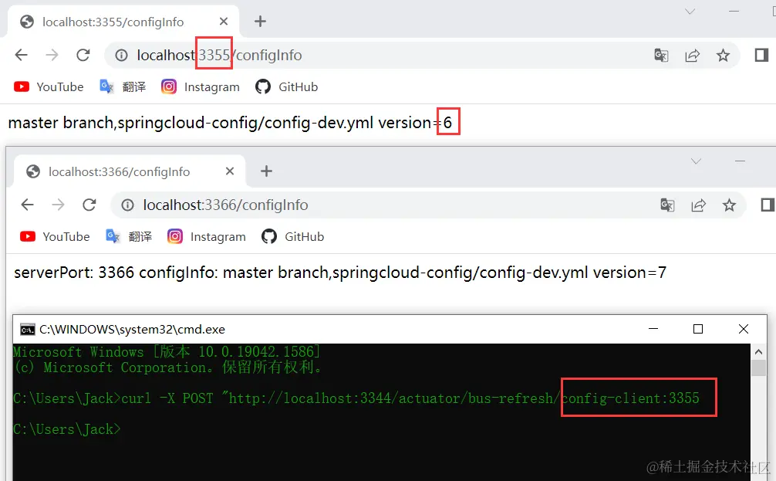Add new tab in localhost:3366 window
Viewport: 776px width, 481px height.
click(266, 171)
